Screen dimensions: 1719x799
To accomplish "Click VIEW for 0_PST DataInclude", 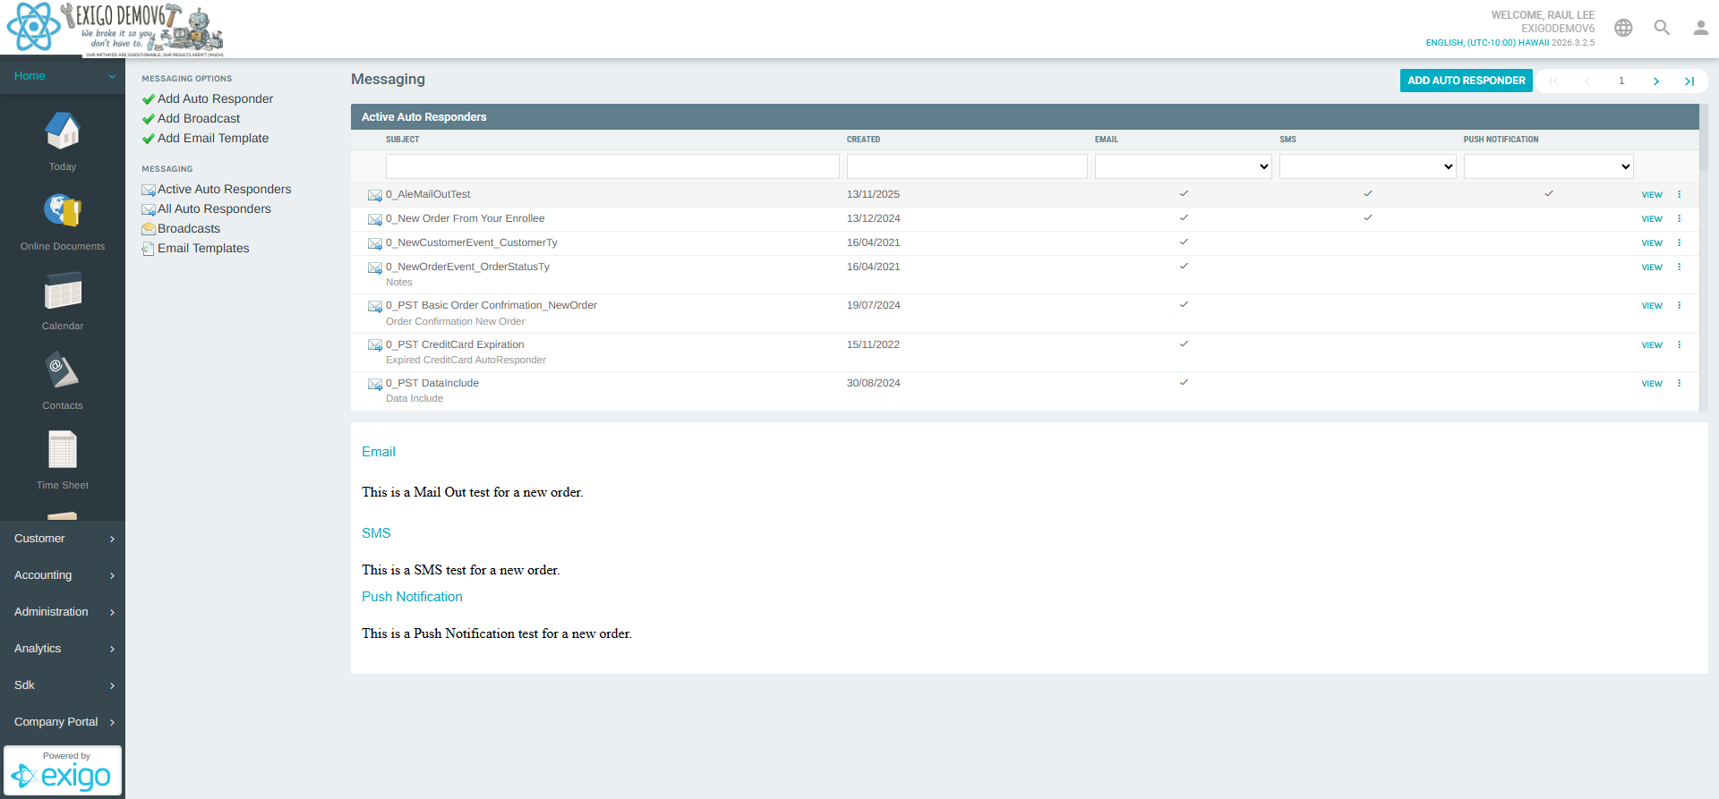I will 1652,384.
